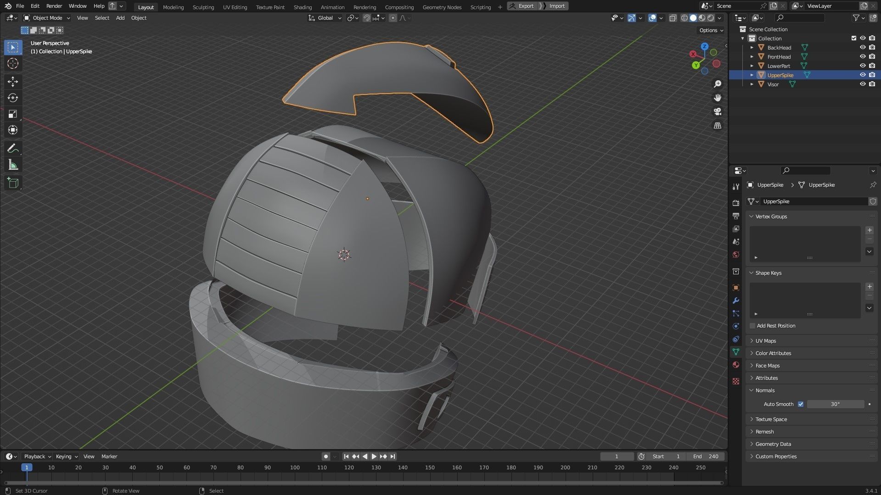Screen dimensions: 881x495
Task: Pick the Add Cube tool
Action: click(x=13, y=183)
